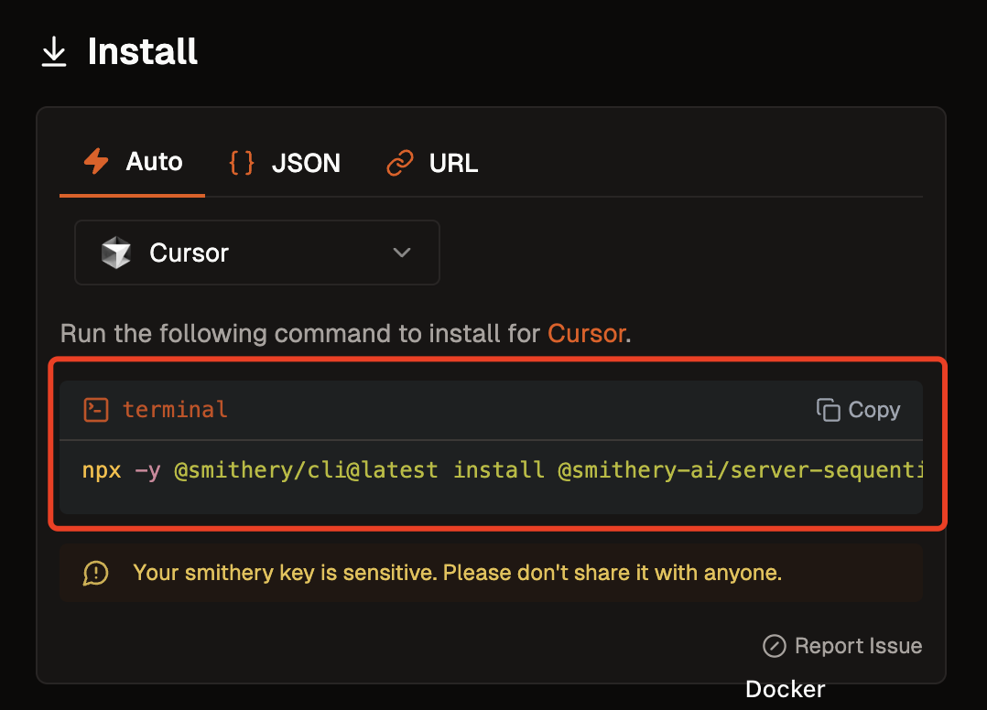Click the Cursor cube logo in dropdown
The image size is (987, 710).
tap(116, 253)
